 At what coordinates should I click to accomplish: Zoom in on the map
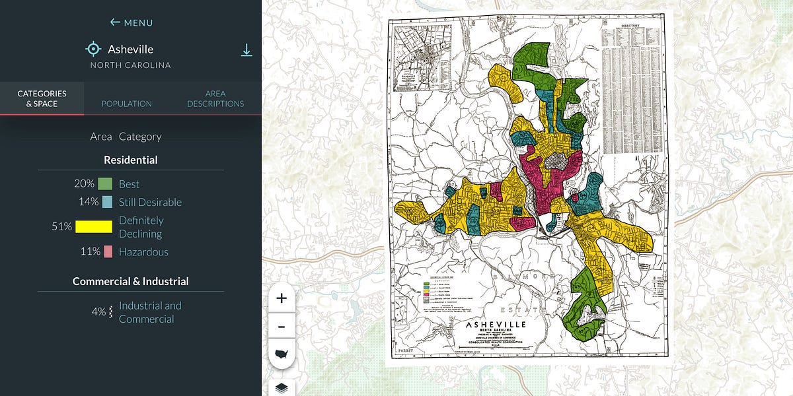(282, 297)
